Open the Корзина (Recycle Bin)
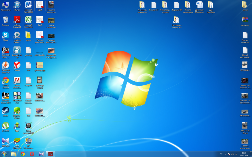The image size is (252, 157). pos(6,20)
